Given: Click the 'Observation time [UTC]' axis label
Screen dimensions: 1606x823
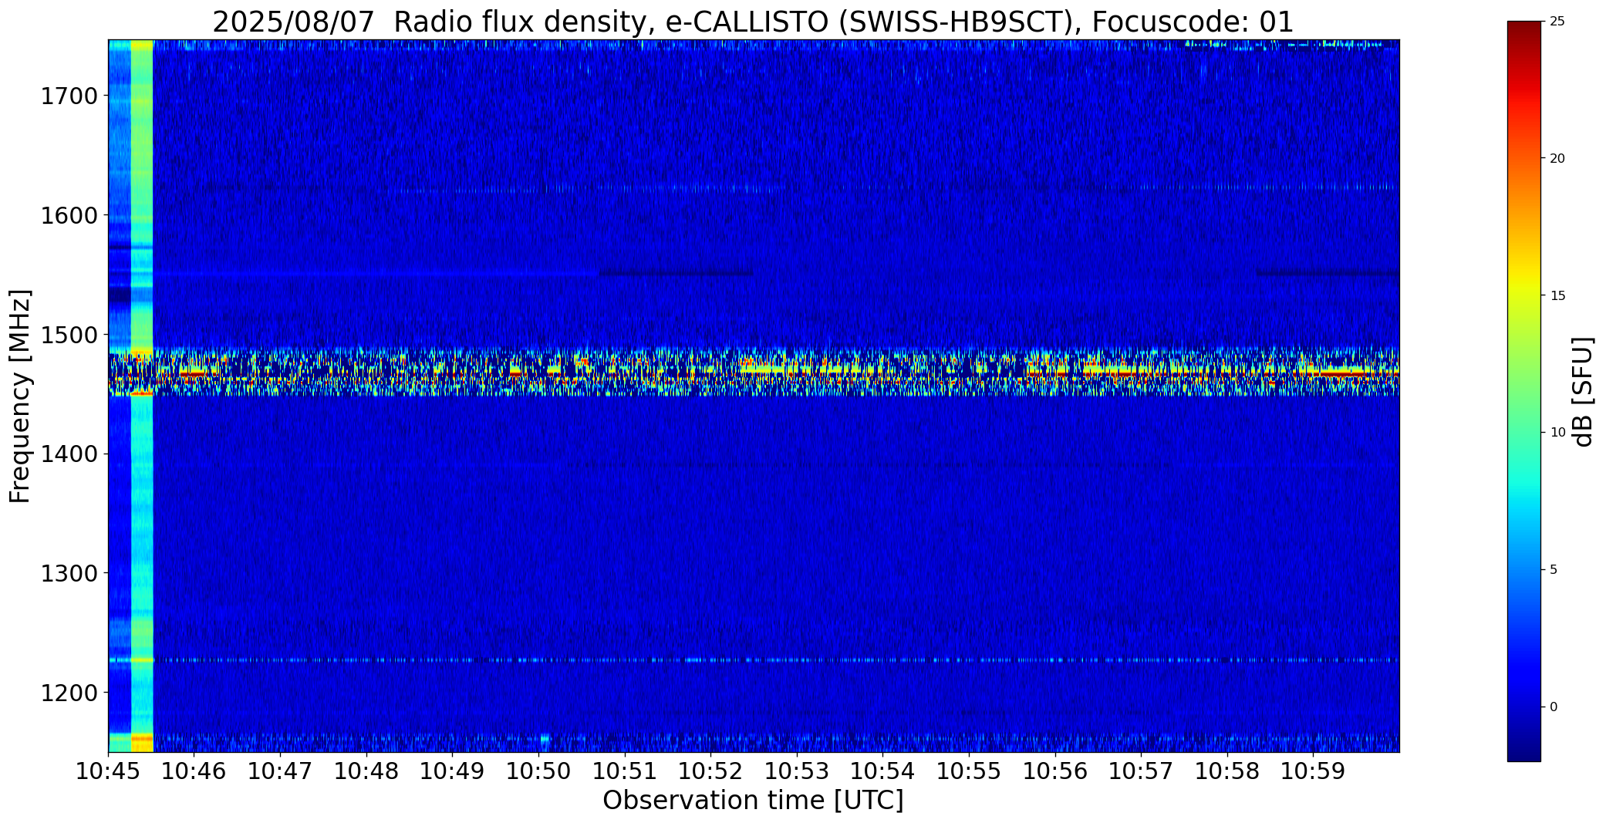Looking at the screenshot, I should click(x=753, y=801).
